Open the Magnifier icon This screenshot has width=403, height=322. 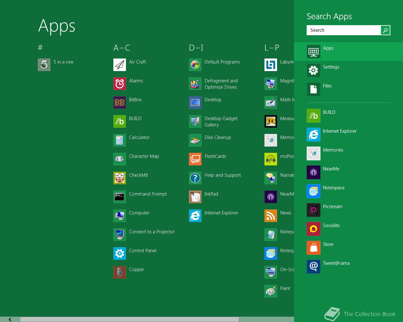271,84
